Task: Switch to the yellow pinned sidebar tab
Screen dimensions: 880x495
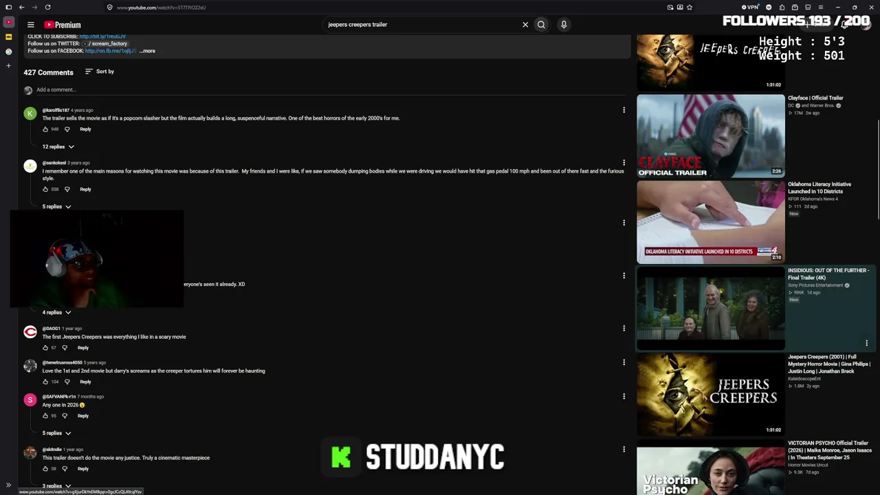Action: pyautogui.click(x=8, y=36)
